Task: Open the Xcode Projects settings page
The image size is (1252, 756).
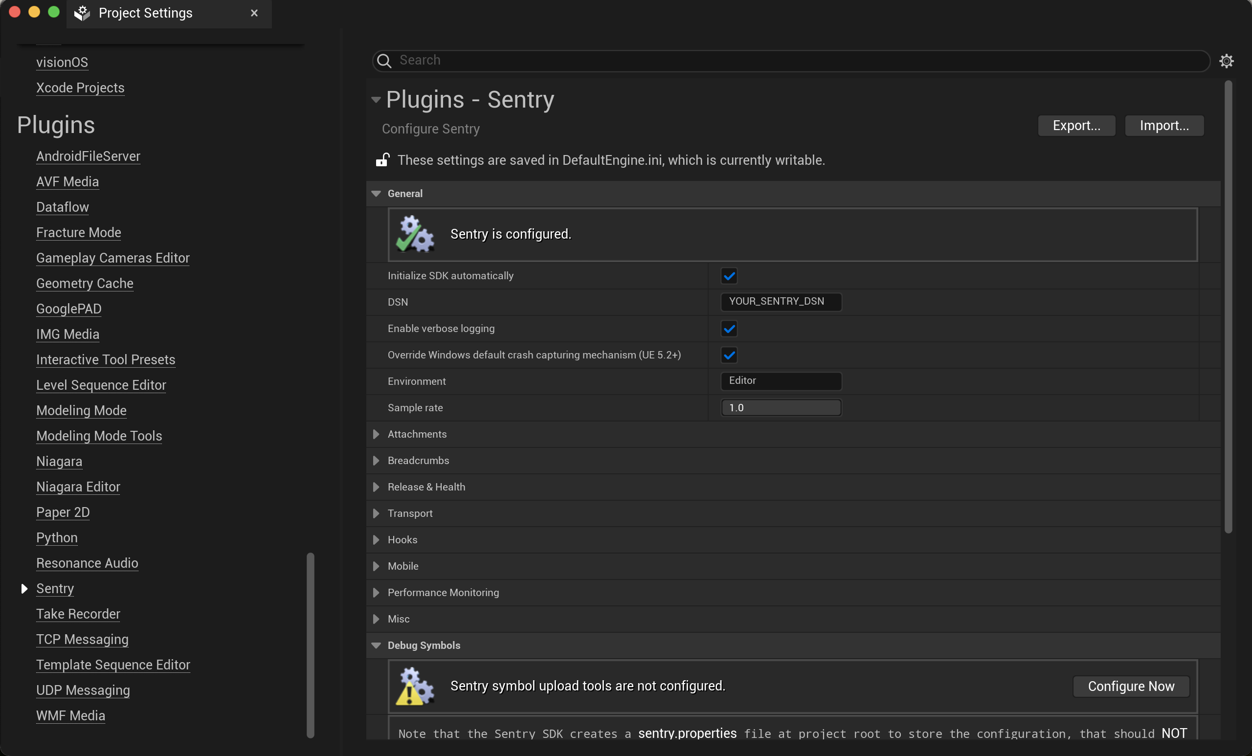Action: click(x=80, y=88)
